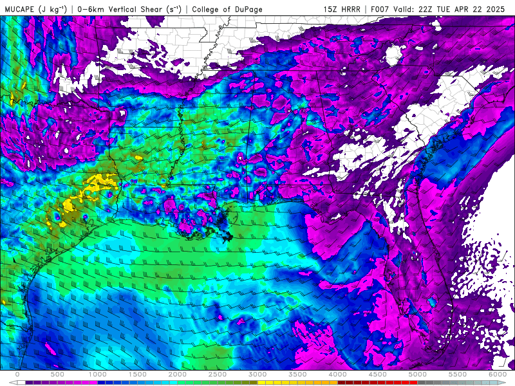Click the 500 value on the color scale

pyautogui.click(x=57, y=374)
